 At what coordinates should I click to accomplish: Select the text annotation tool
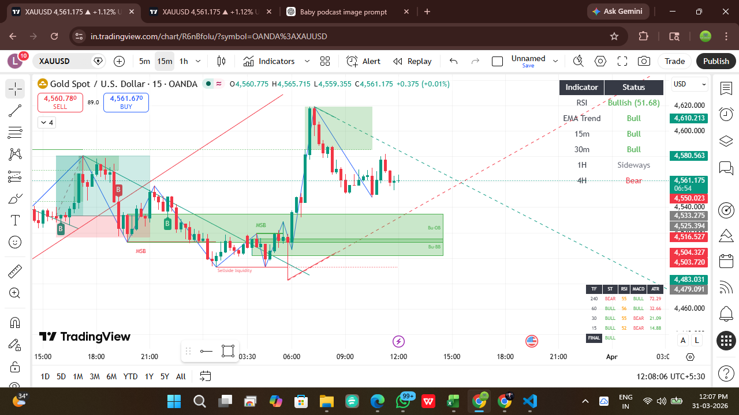15,220
